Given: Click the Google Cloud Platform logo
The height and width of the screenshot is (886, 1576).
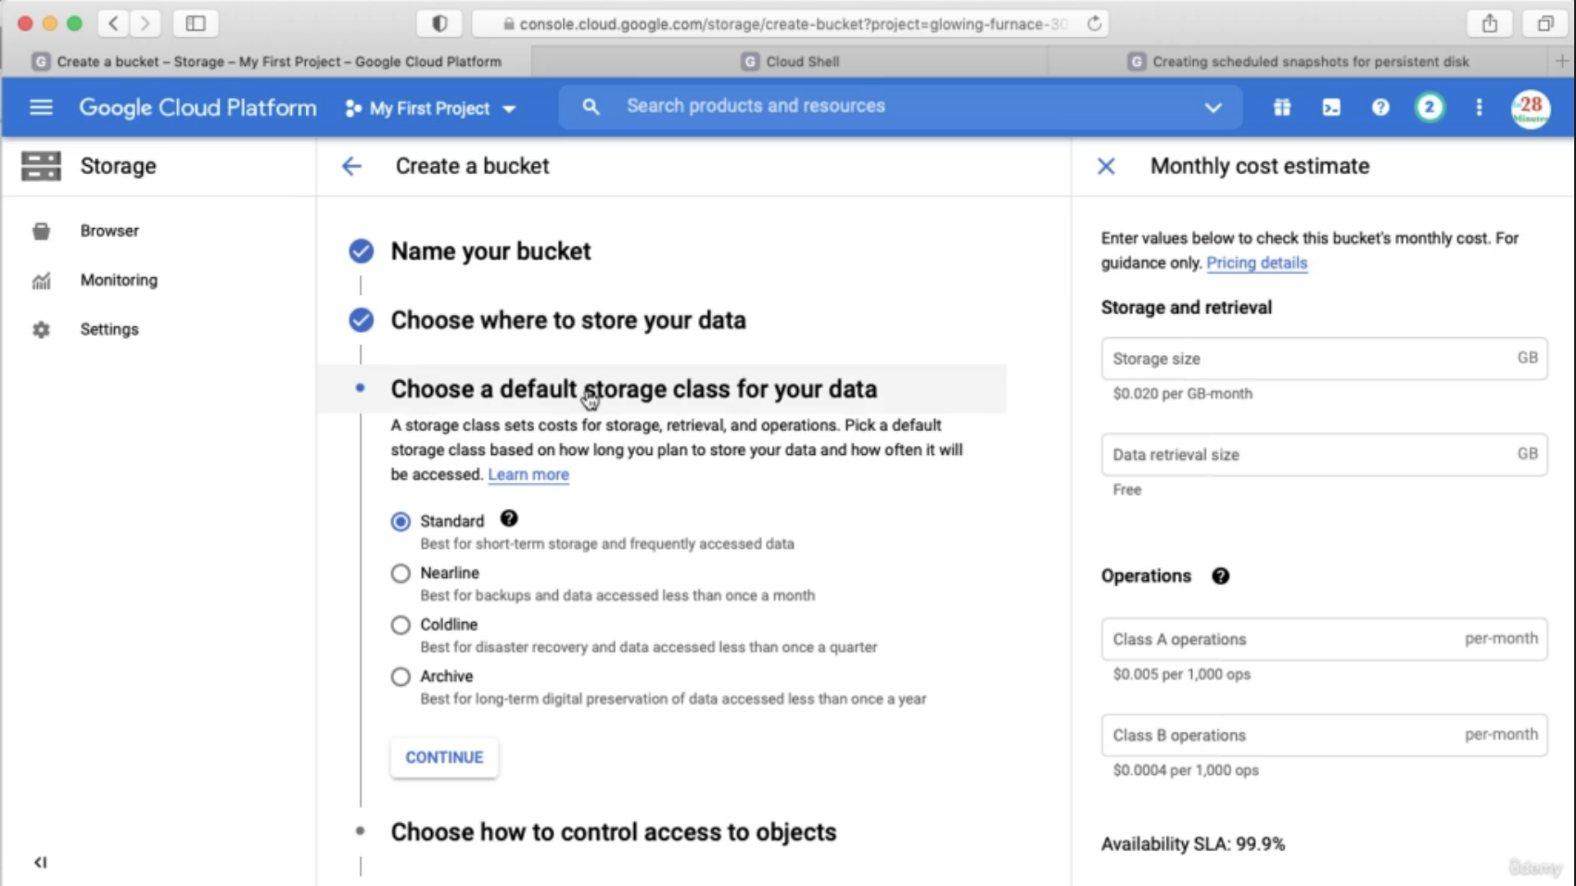Looking at the screenshot, I should tap(197, 108).
